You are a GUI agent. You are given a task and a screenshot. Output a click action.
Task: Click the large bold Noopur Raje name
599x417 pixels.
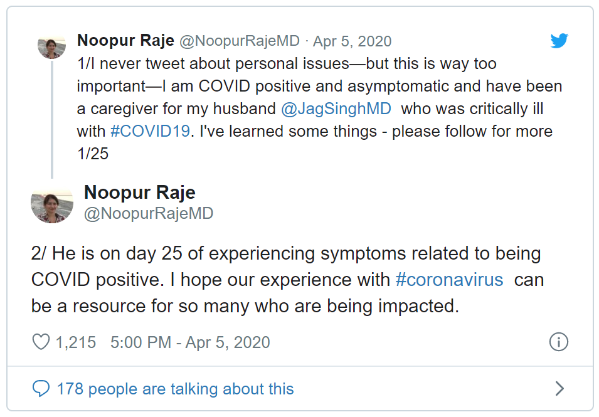(x=140, y=192)
